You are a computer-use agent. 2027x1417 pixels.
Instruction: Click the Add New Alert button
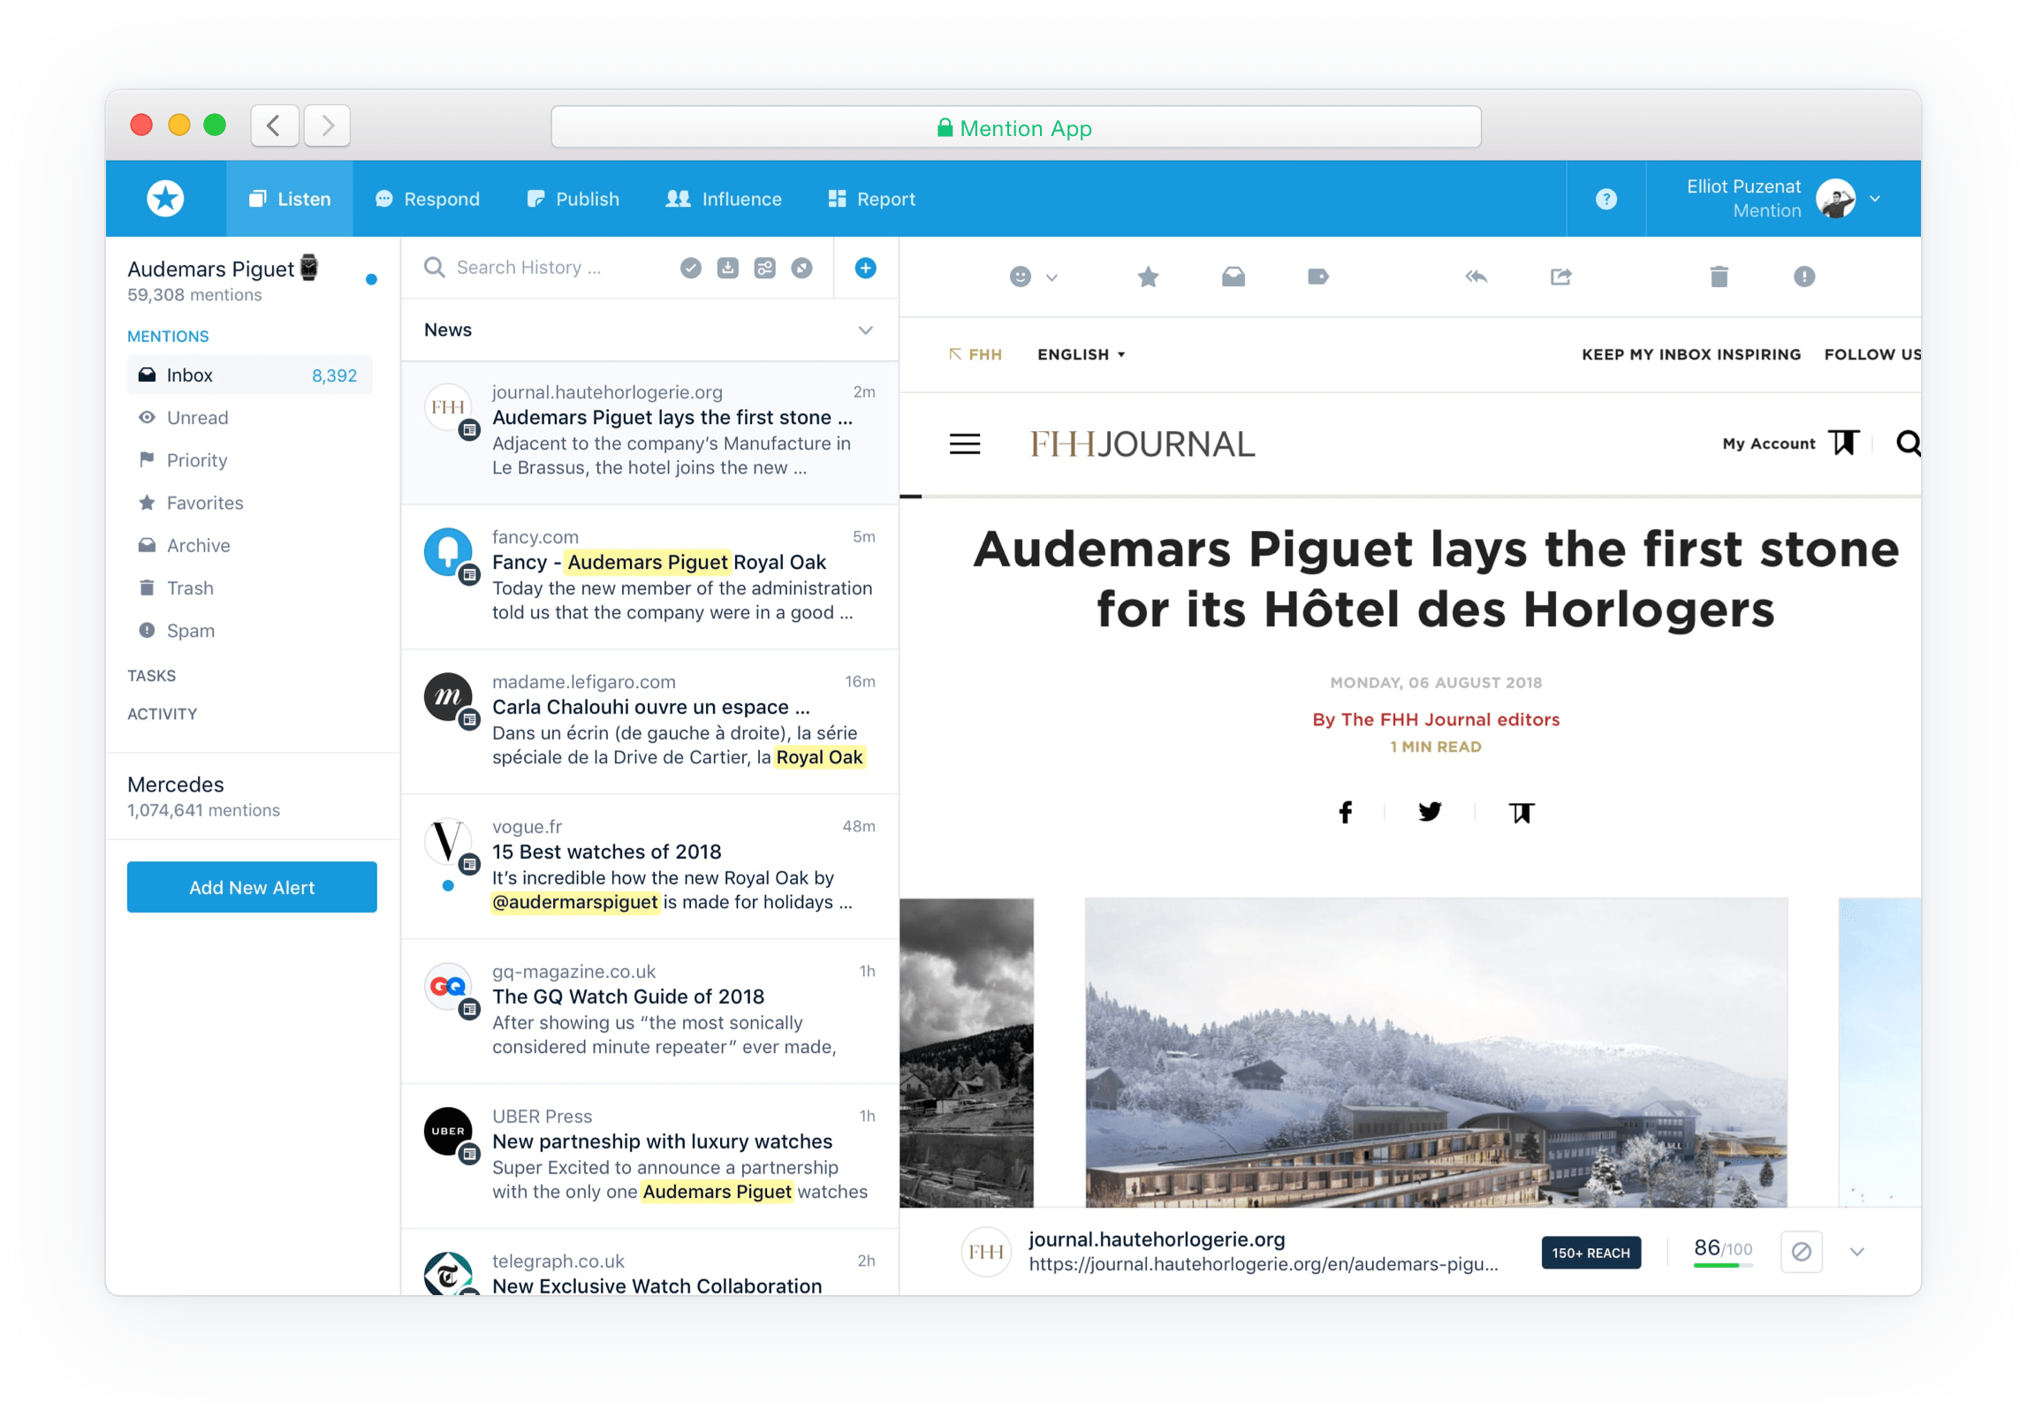(x=251, y=886)
